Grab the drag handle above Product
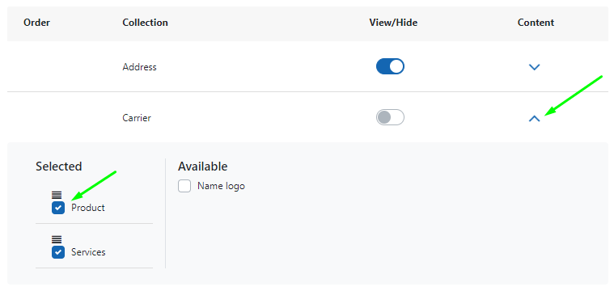614x291 pixels. 57,195
